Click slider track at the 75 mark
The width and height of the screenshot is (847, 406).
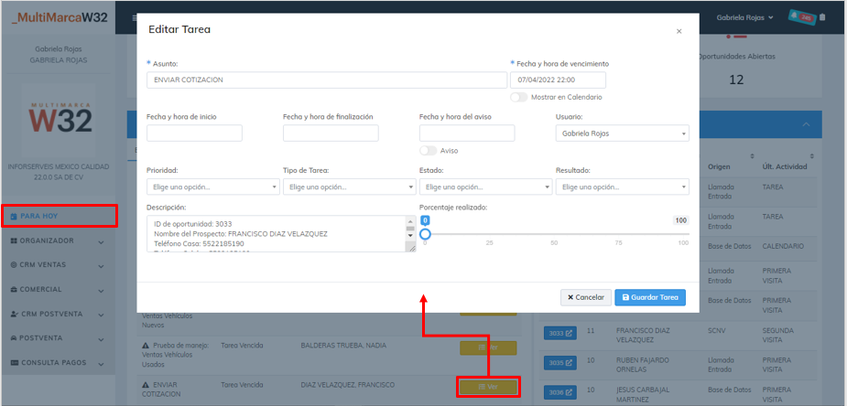coord(618,234)
